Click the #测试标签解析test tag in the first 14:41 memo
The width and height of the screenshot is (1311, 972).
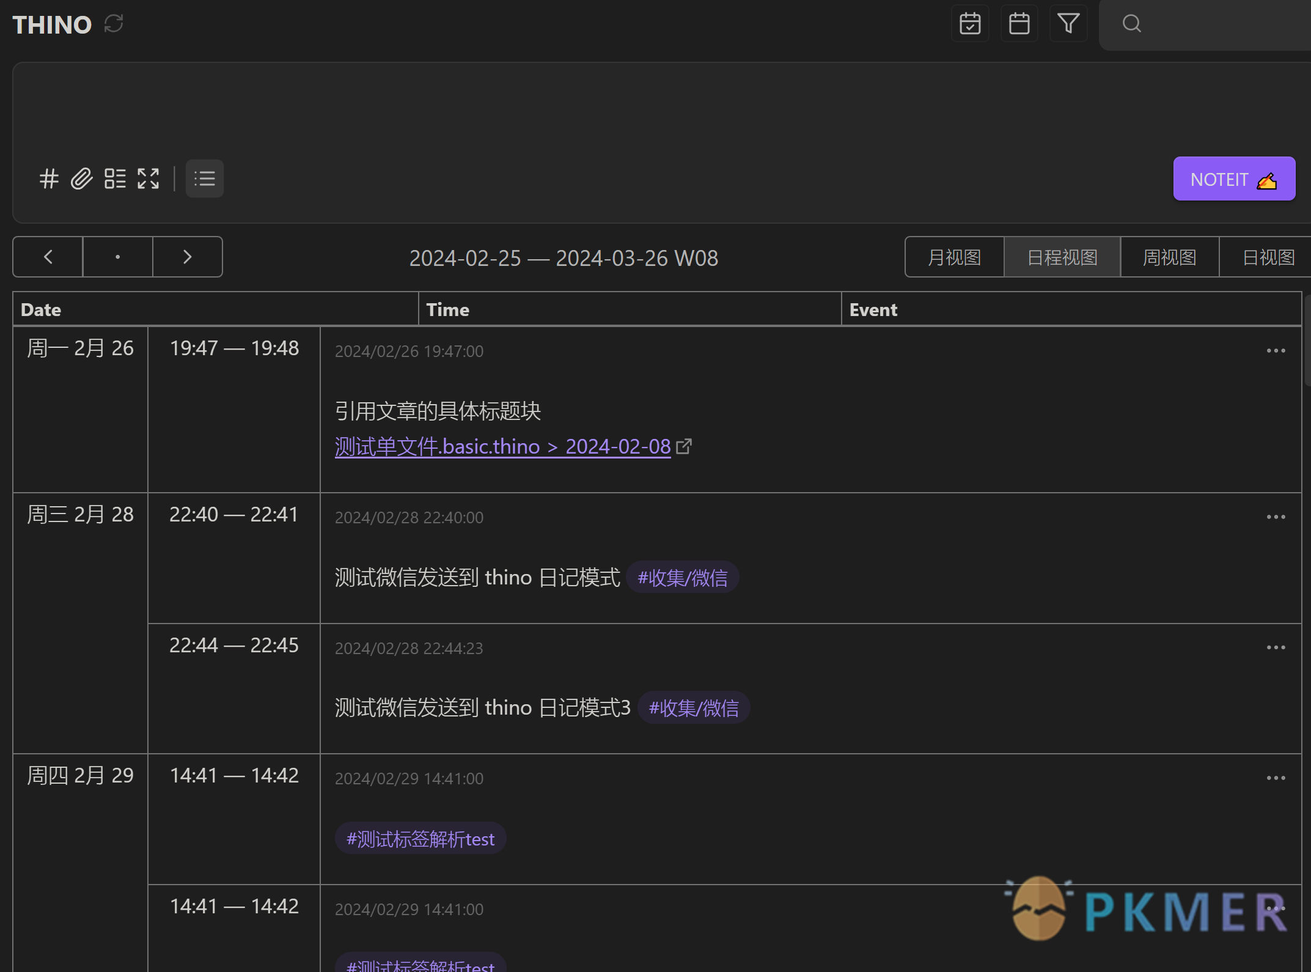pyautogui.click(x=420, y=839)
